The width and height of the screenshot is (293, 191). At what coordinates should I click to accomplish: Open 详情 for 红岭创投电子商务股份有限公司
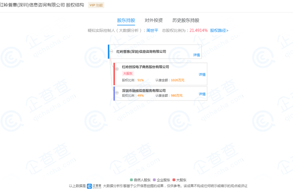click(202, 74)
